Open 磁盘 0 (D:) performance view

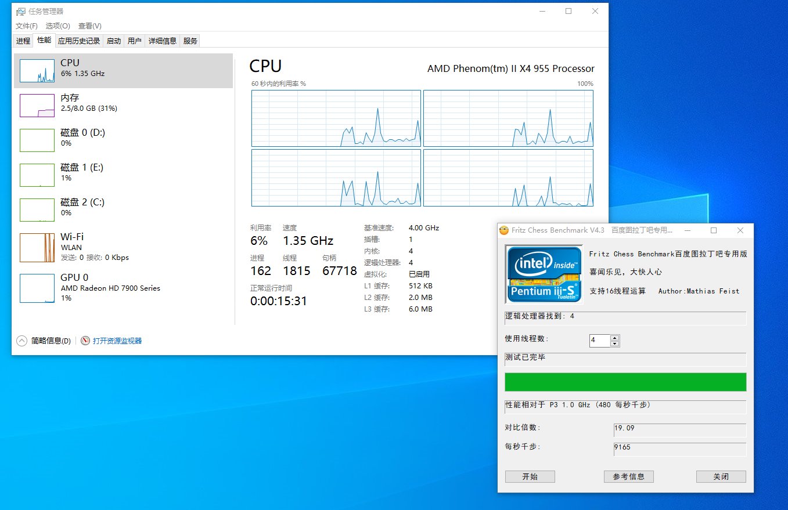tap(123, 140)
